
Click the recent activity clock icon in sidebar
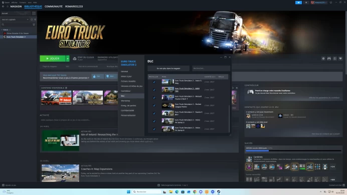(x=32, y=20)
